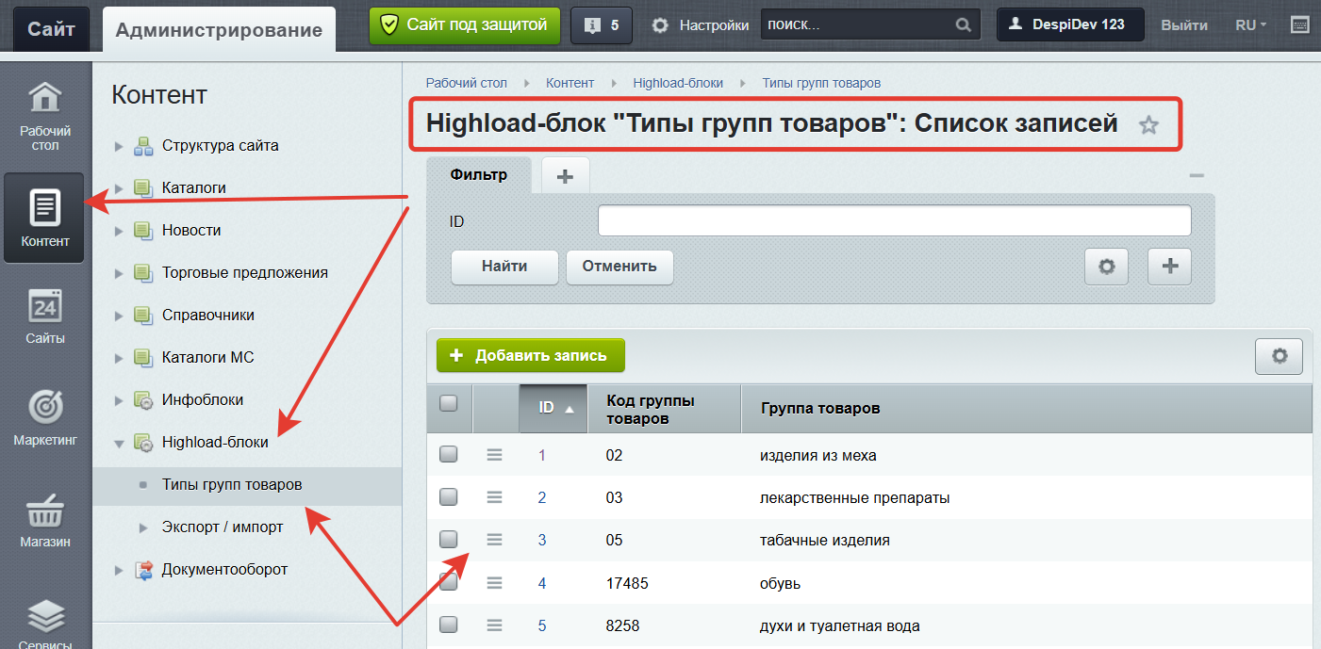Image resolution: width=1321 pixels, height=649 pixels.
Task: Click the search magnifier icon
Action: point(963,25)
